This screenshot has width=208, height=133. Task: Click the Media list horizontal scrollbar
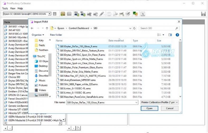pyautogui.click(x=32, y=123)
